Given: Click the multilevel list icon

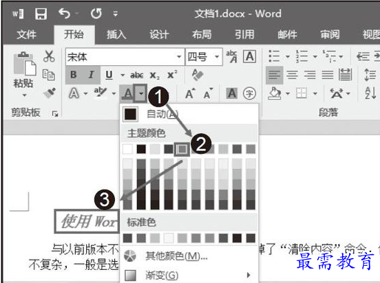Looking at the screenshot, I should pyautogui.click(x=329, y=56).
